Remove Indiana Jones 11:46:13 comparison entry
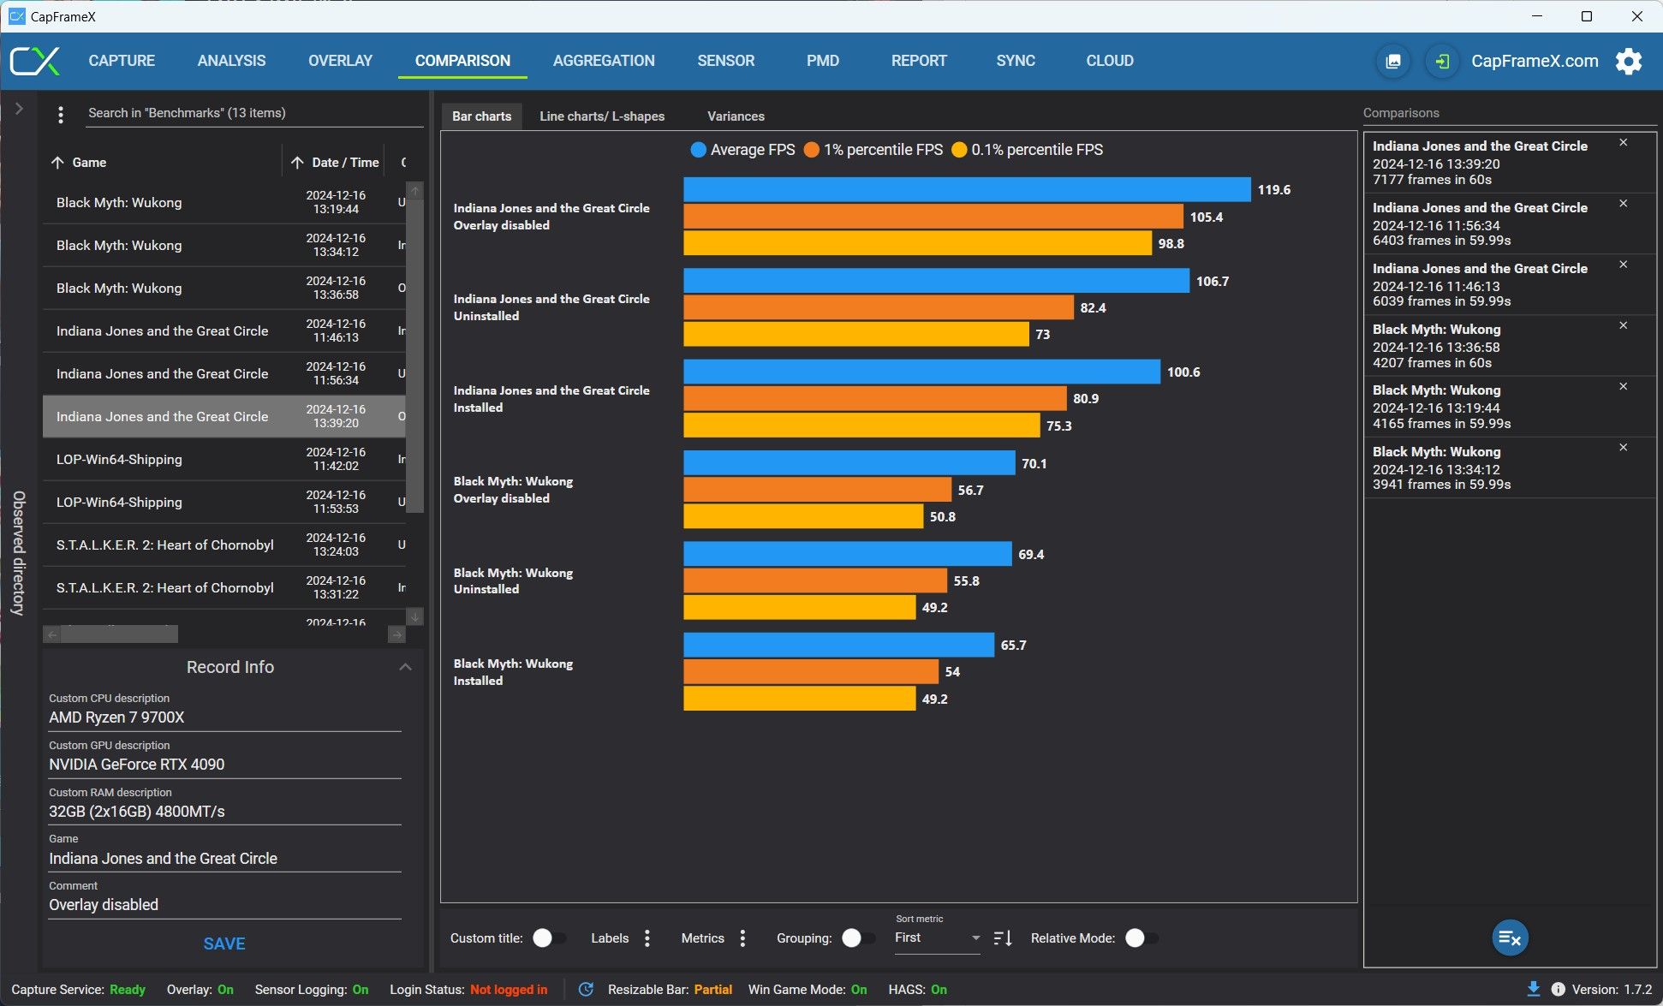 pos(1623,265)
